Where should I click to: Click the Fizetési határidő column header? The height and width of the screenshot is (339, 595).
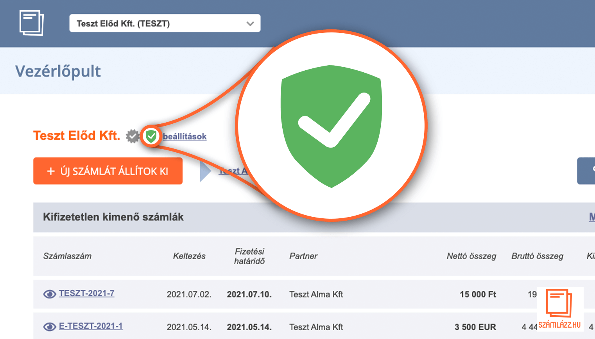click(x=249, y=256)
